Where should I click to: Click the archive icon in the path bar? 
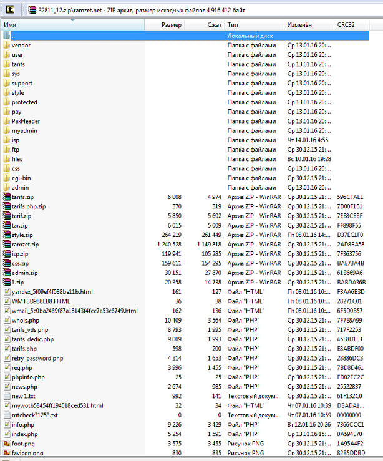tap(32, 10)
